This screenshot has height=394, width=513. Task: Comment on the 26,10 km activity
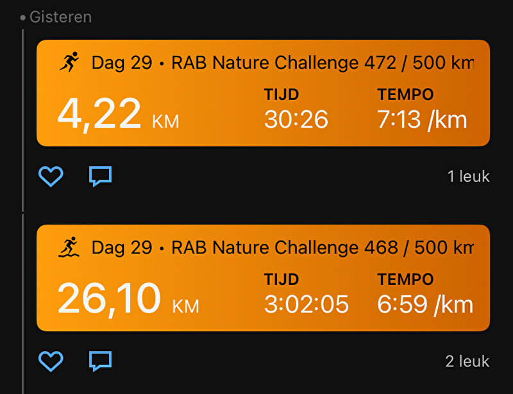click(x=101, y=361)
